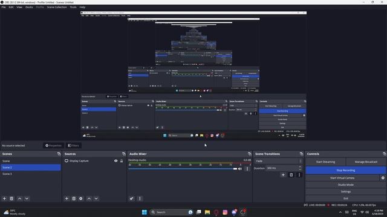Screen dimensions: 387x217
Task: Select Scene 3 in Scenes list
Action: [31, 174]
